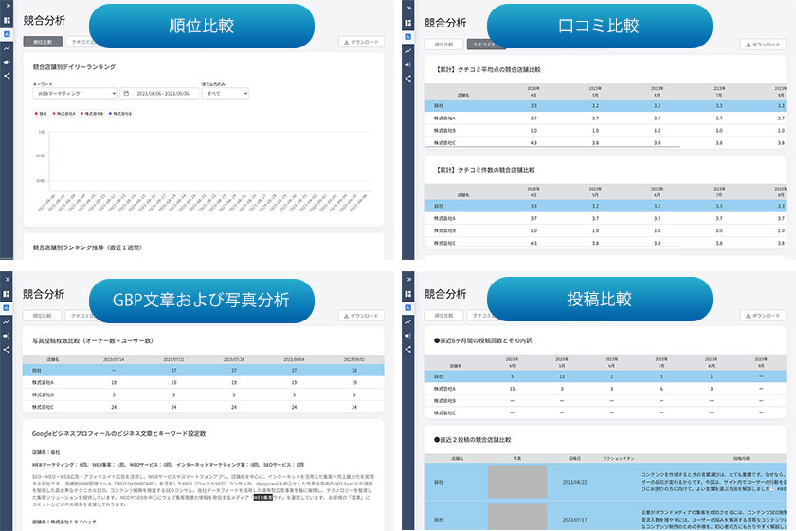796x531 pixels.
Task: Toggle the 自社 legend series in ranking chart
Action: coord(41,114)
